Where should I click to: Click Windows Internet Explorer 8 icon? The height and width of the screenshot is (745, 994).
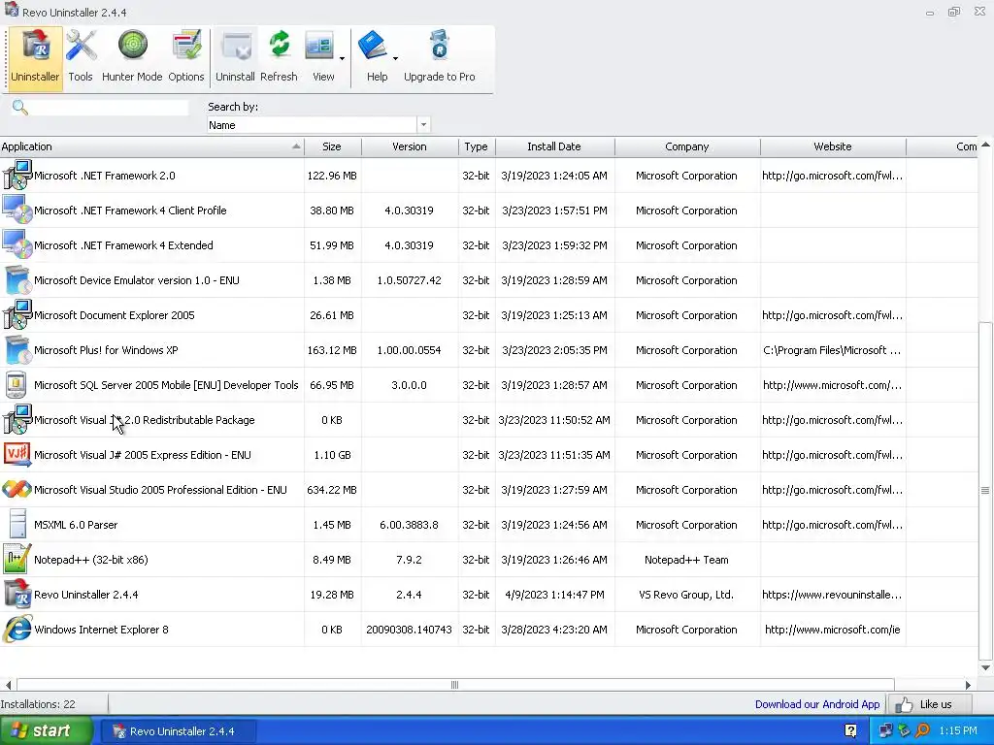click(x=17, y=629)
